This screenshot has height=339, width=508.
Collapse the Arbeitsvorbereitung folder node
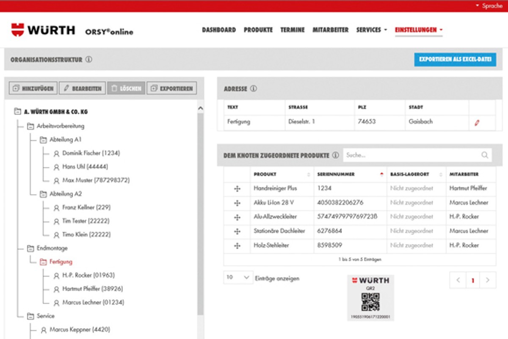point(30,126)
